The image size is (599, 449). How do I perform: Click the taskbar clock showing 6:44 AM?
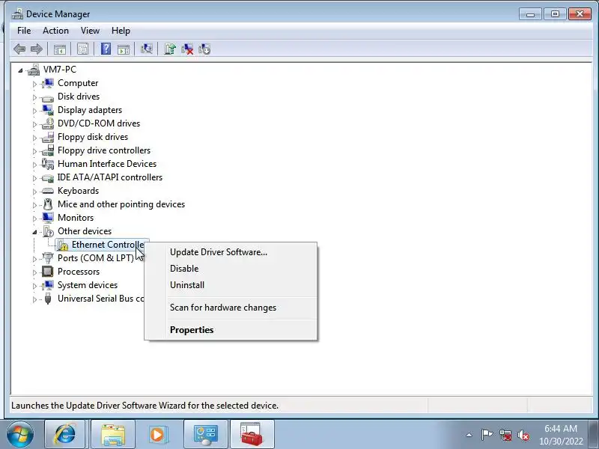pos(561,435)
